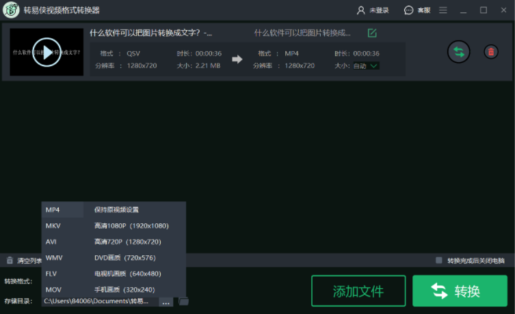Select 手机画质 (320x240) quality
The image size is (515, 314).
(x=127, y=289)
